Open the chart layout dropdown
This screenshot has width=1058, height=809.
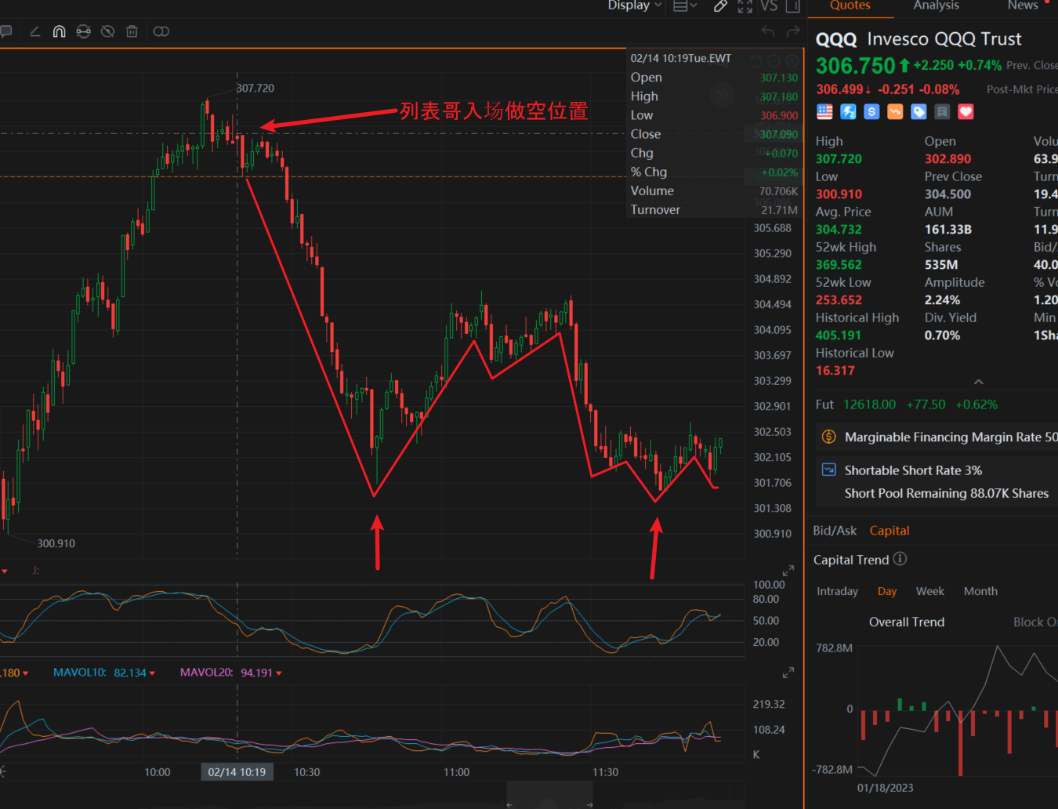685,6
